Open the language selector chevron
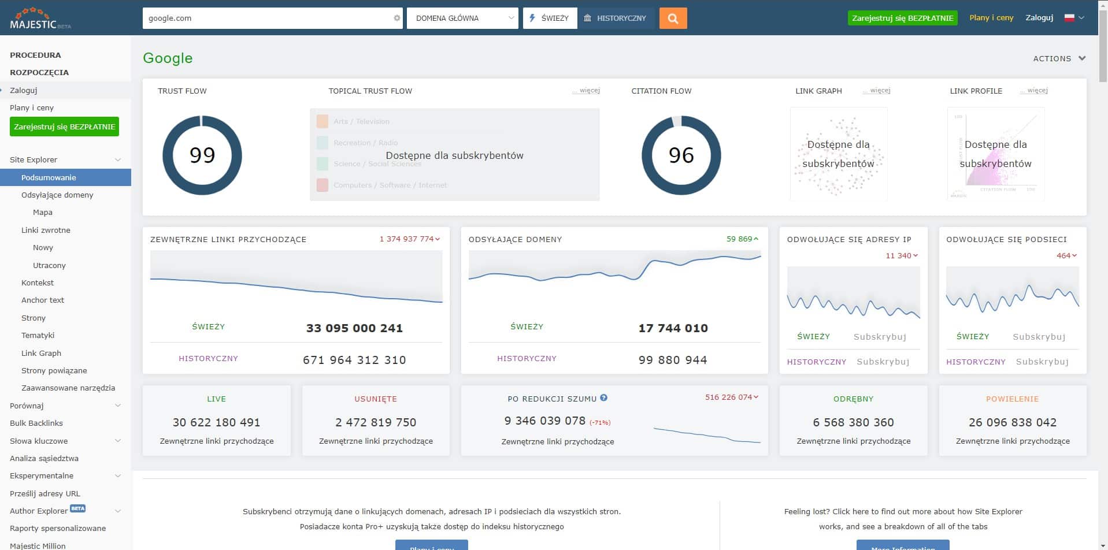This screenshot has width=1108, height=550. 1081,18
